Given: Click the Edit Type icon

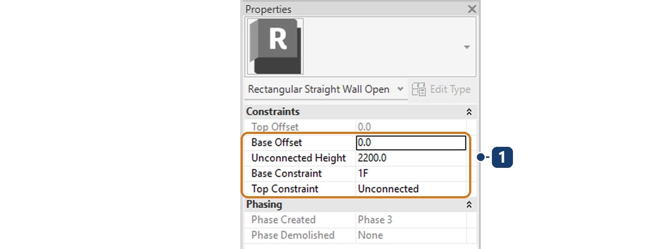Looking at the screenshot, I should [x=419, y=89].
